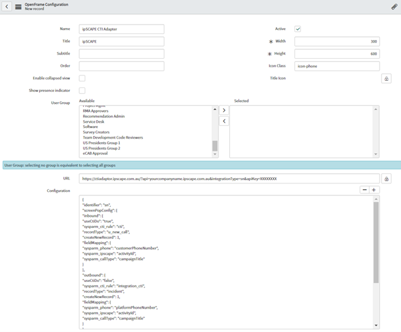Open the form context menu hamburger icon
This screenshot has width=401, height=332.
[x=18, y=7]
